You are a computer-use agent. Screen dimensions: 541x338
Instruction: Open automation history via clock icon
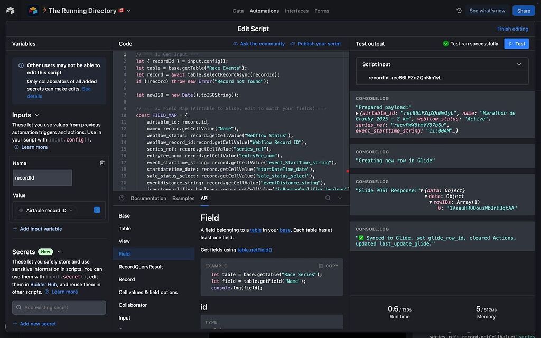(x=459, y=10)
